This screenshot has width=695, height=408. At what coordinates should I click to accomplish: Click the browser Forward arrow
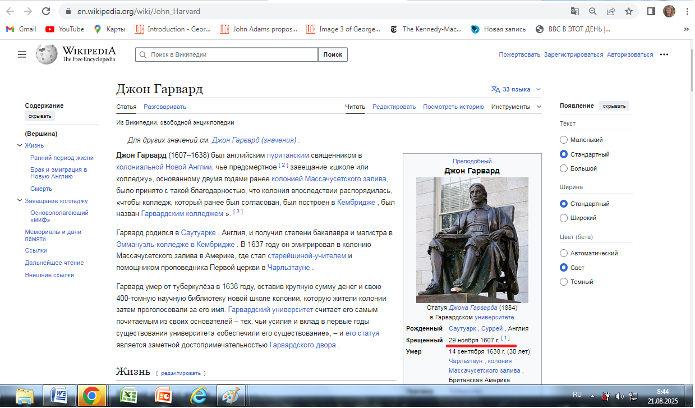tap(28, 11)
